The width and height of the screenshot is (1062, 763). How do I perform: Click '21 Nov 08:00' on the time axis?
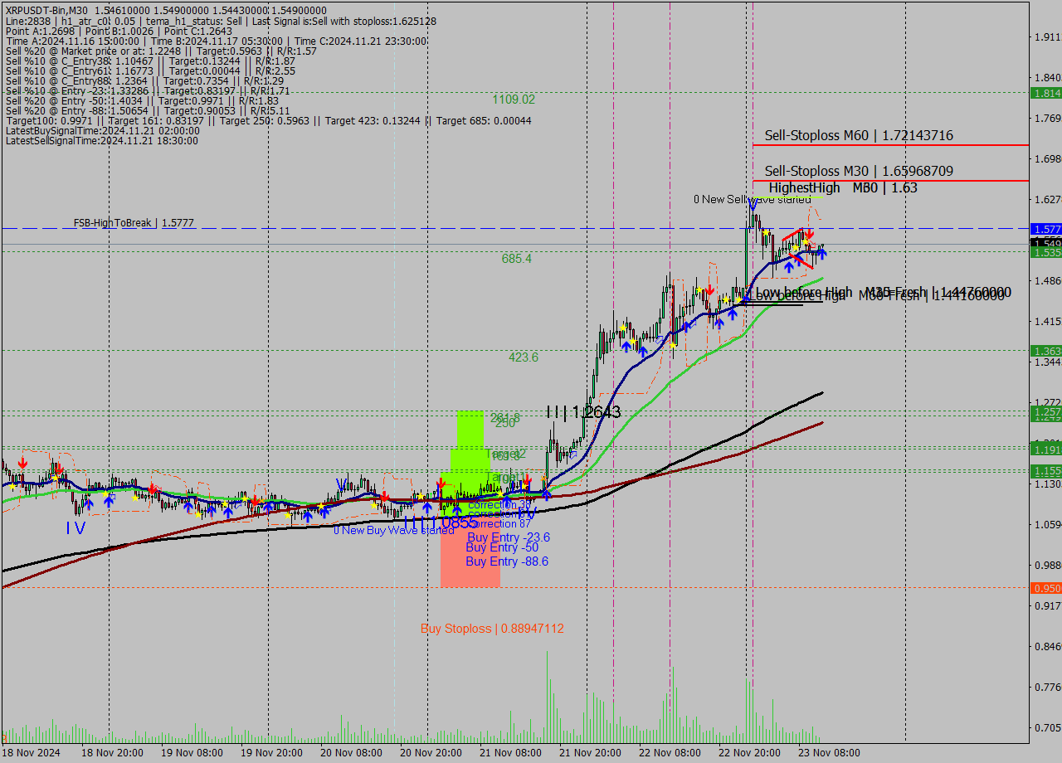[x=509, y=753]
